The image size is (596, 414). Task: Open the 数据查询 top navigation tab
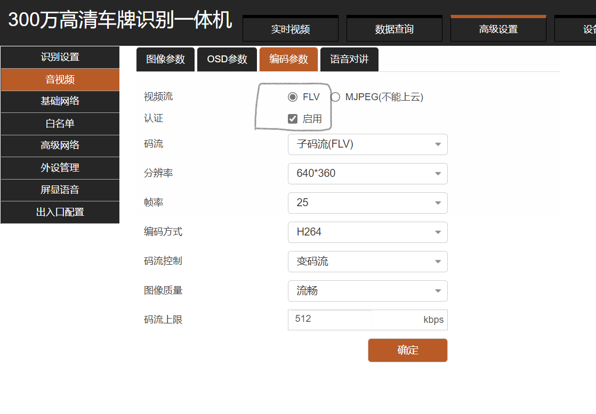point(394,28)
